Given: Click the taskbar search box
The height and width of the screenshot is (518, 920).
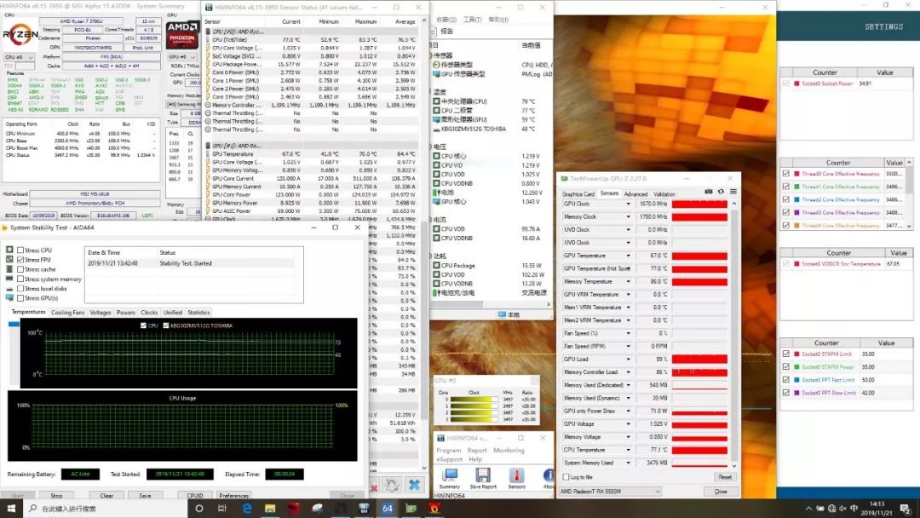Looking at the screenshot, I should pos(94,509).
